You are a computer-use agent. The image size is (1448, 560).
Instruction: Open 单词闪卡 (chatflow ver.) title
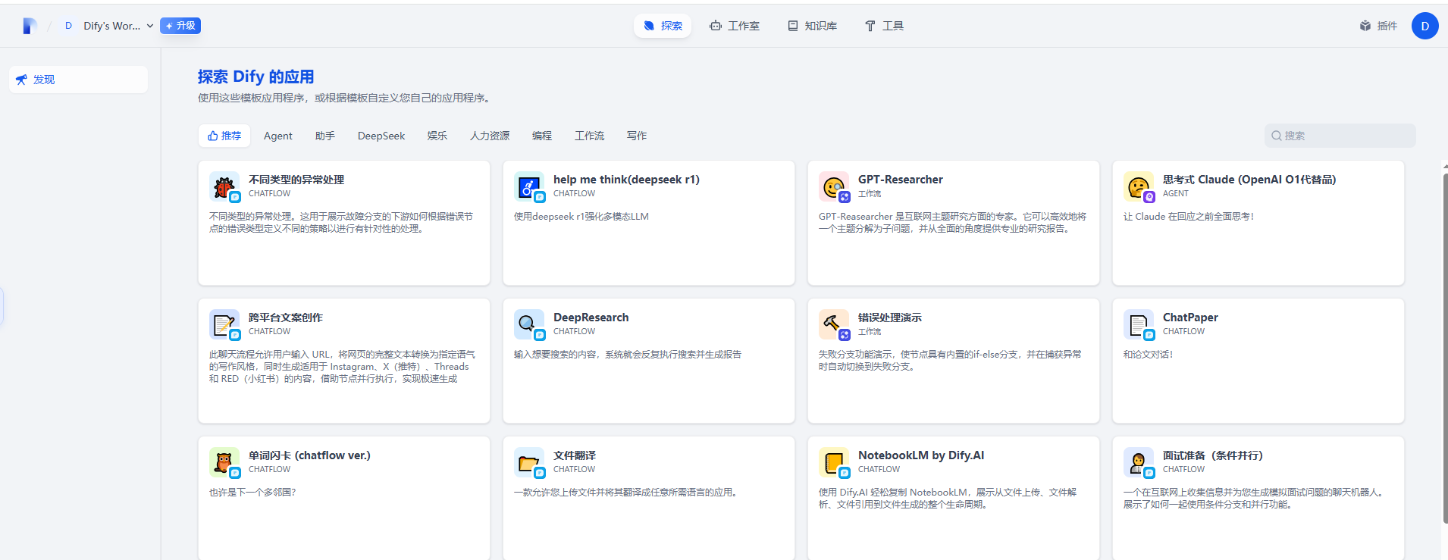click(x=309, y=455)
